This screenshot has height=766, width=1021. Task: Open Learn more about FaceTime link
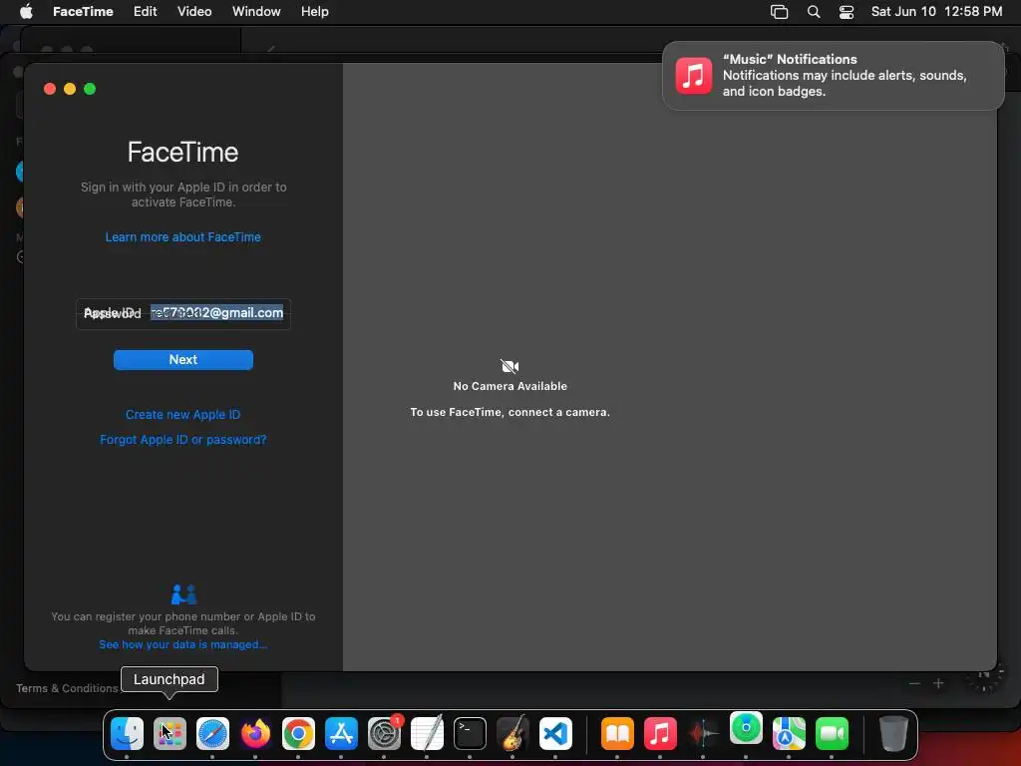[x=183, y=237]
